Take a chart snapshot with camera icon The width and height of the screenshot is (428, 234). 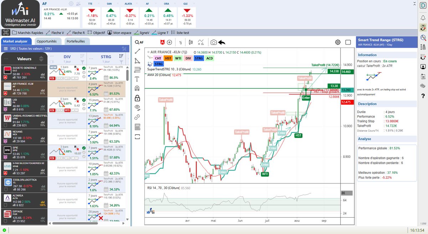[213, 42]
